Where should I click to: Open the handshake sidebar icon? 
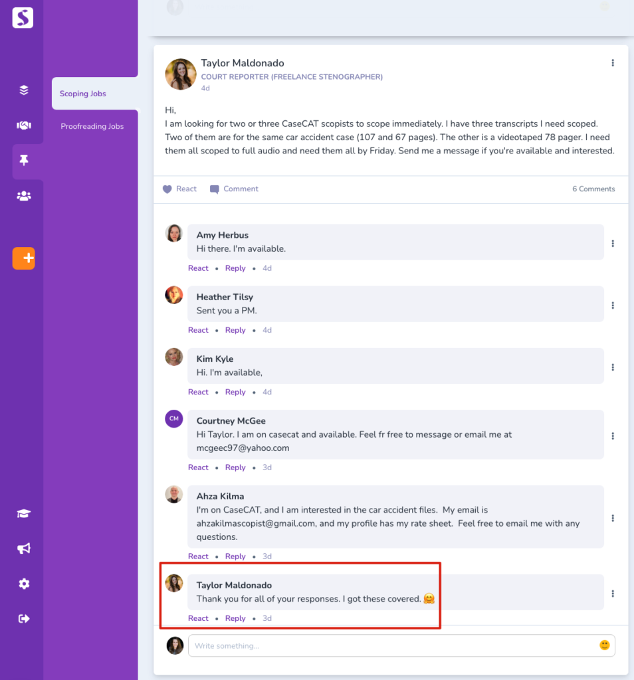click(x=24, y=126)
